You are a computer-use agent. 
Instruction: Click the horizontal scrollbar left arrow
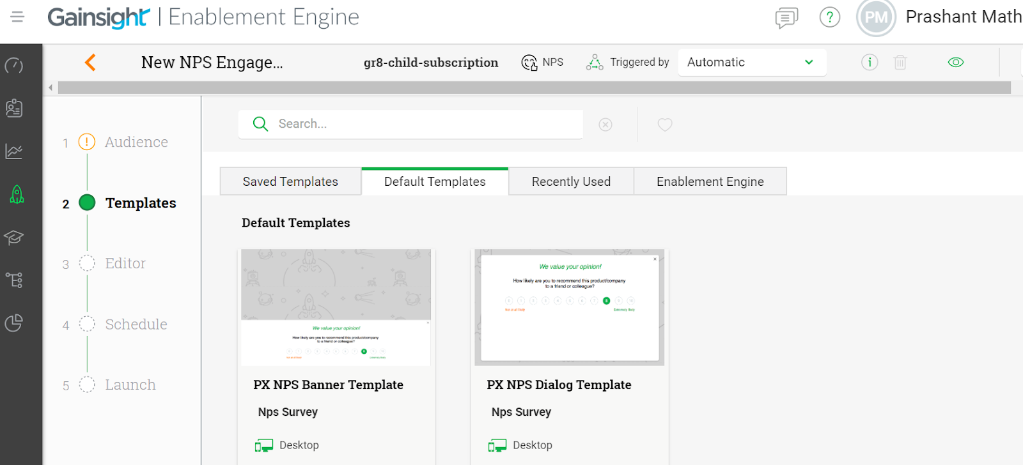[51, 88]
